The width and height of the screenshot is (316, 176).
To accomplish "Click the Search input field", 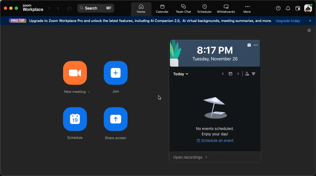I will click(96, 8).
